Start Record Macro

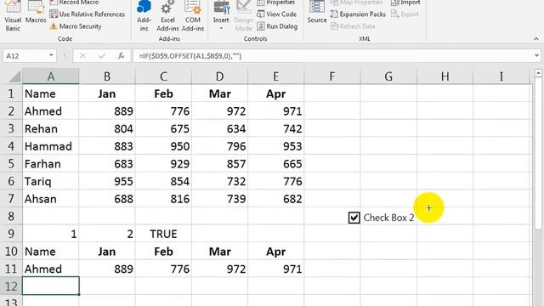74,3
